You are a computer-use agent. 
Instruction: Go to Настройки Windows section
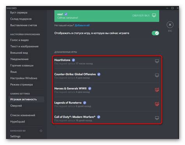[x=24, y=78]
